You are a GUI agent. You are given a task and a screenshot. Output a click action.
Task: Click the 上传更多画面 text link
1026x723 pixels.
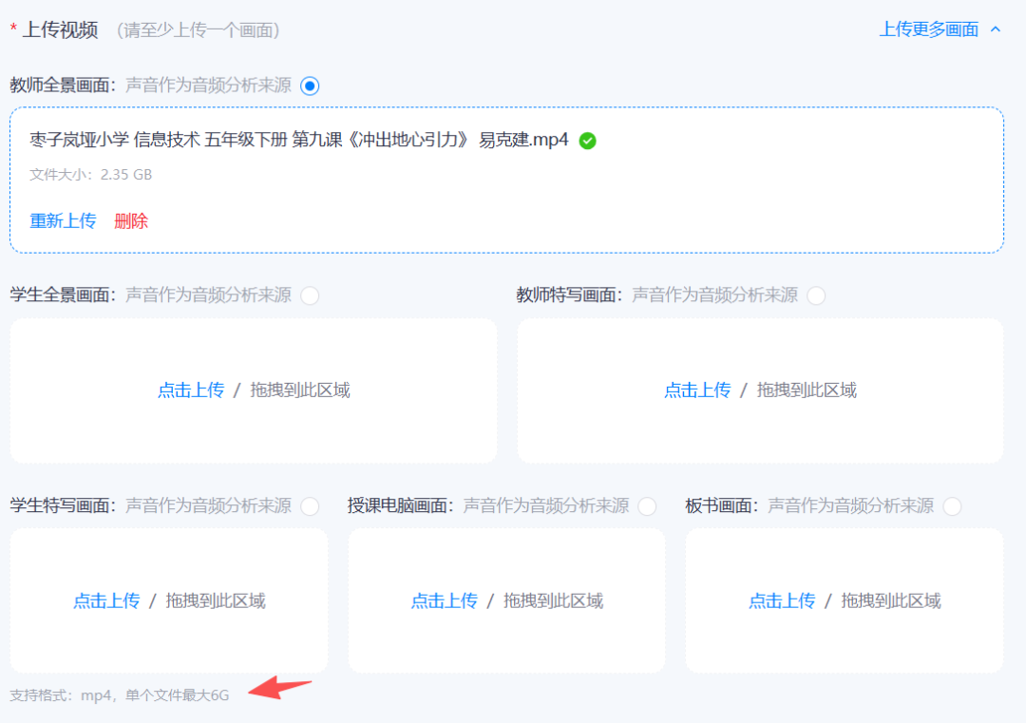928,29
